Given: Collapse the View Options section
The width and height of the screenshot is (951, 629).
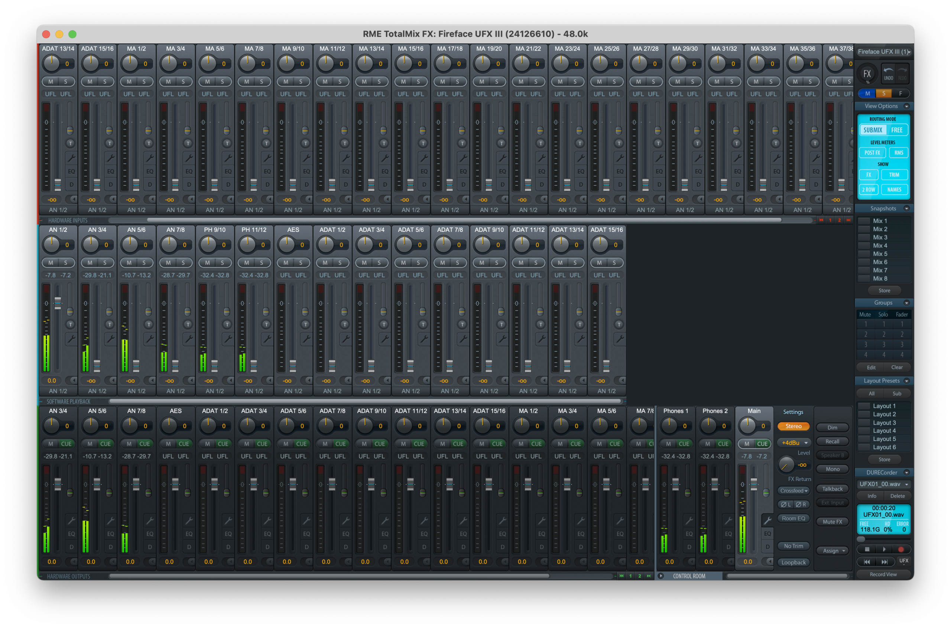Looking at the screenshot, I should [x=906, y=106].
